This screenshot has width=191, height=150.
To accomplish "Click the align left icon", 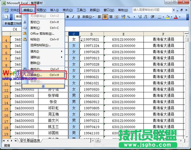I will point(100,16).
